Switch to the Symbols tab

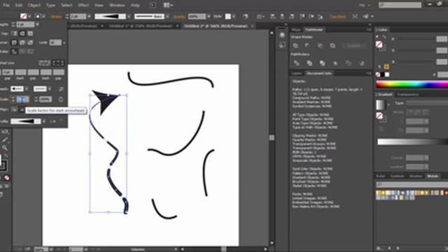pos(398,176)
